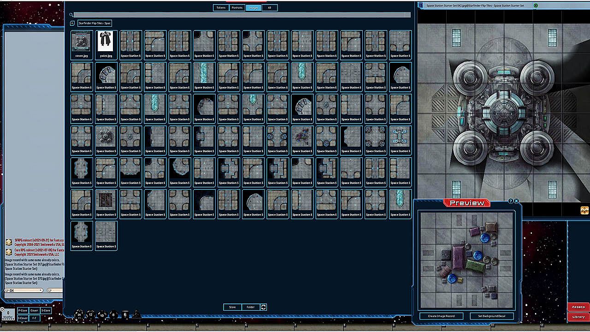
Task: Toggle the S-Cover modifier
Action: 46,311
